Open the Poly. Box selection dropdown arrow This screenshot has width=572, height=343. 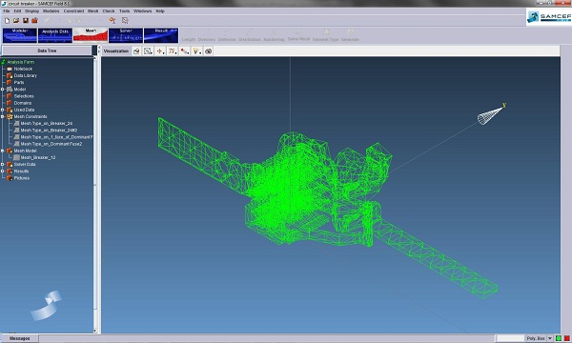550,338
